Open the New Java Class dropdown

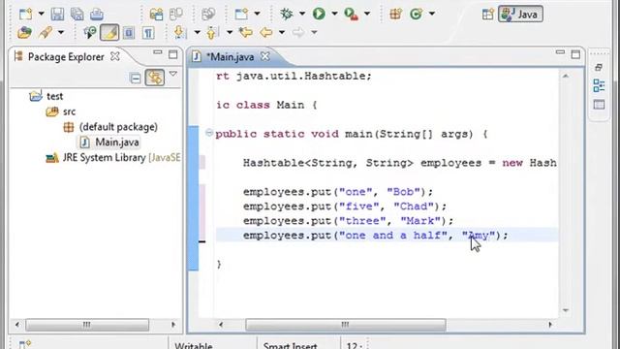432,14
